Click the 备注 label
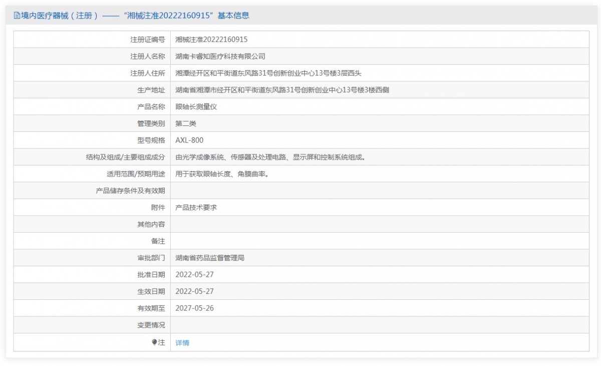The width and height of the screenshot is (601, 366). click(x=158, y=241)
